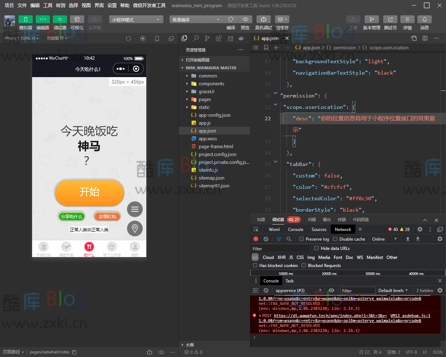Click the Compile refresh icon in toolbar

point(231,19)
